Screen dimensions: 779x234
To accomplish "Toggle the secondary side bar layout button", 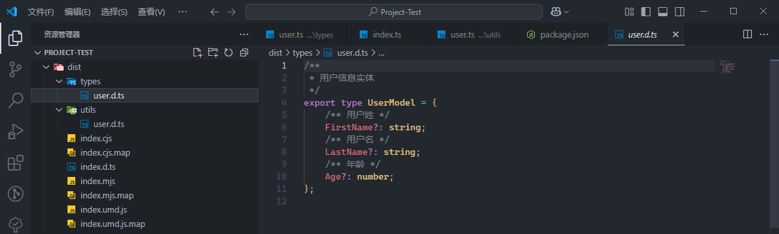I will click(680, 12).
